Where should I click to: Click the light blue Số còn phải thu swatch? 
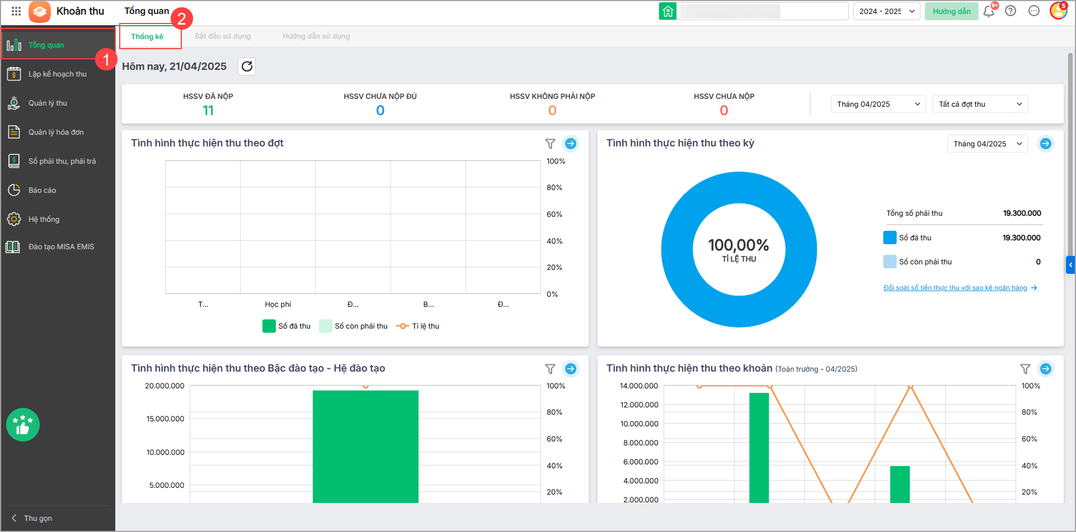pyautogui.click(x=890, y=262)
